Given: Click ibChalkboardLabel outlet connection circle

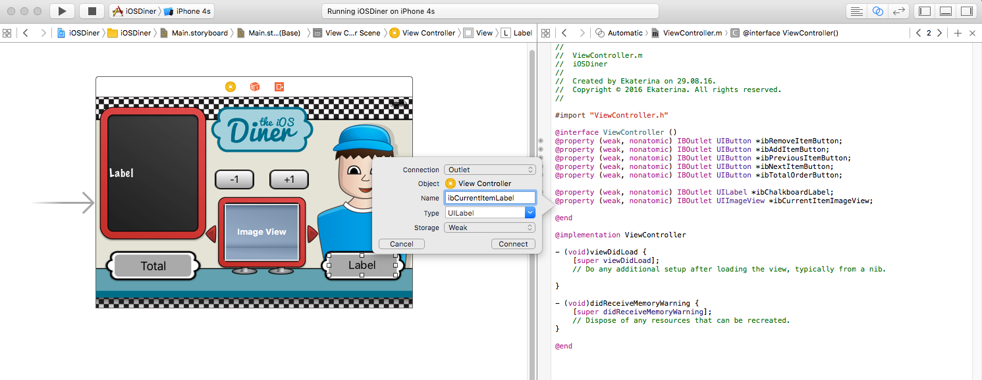Looking at the screenshot, I should pos(541,192).
